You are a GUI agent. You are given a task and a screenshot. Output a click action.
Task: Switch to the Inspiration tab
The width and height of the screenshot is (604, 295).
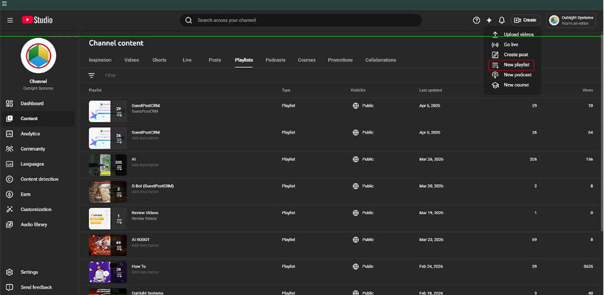coord(100,60)
